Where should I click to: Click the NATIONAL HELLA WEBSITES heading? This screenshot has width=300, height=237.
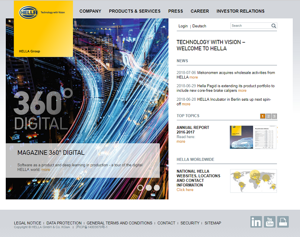tap(198, 178)
